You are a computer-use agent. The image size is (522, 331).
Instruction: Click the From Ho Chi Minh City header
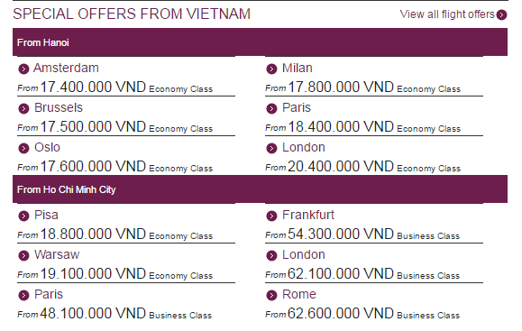point(260,189)
